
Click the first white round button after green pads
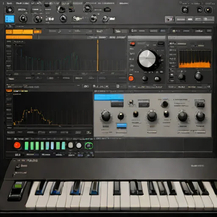[x=71, y=145]
